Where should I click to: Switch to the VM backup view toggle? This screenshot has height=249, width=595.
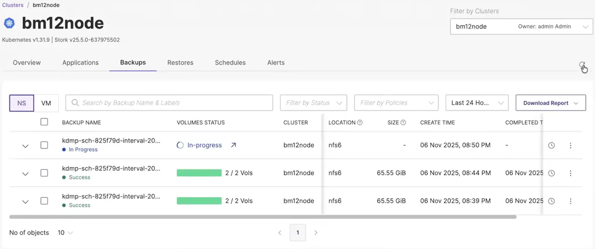tap(46, 103)
